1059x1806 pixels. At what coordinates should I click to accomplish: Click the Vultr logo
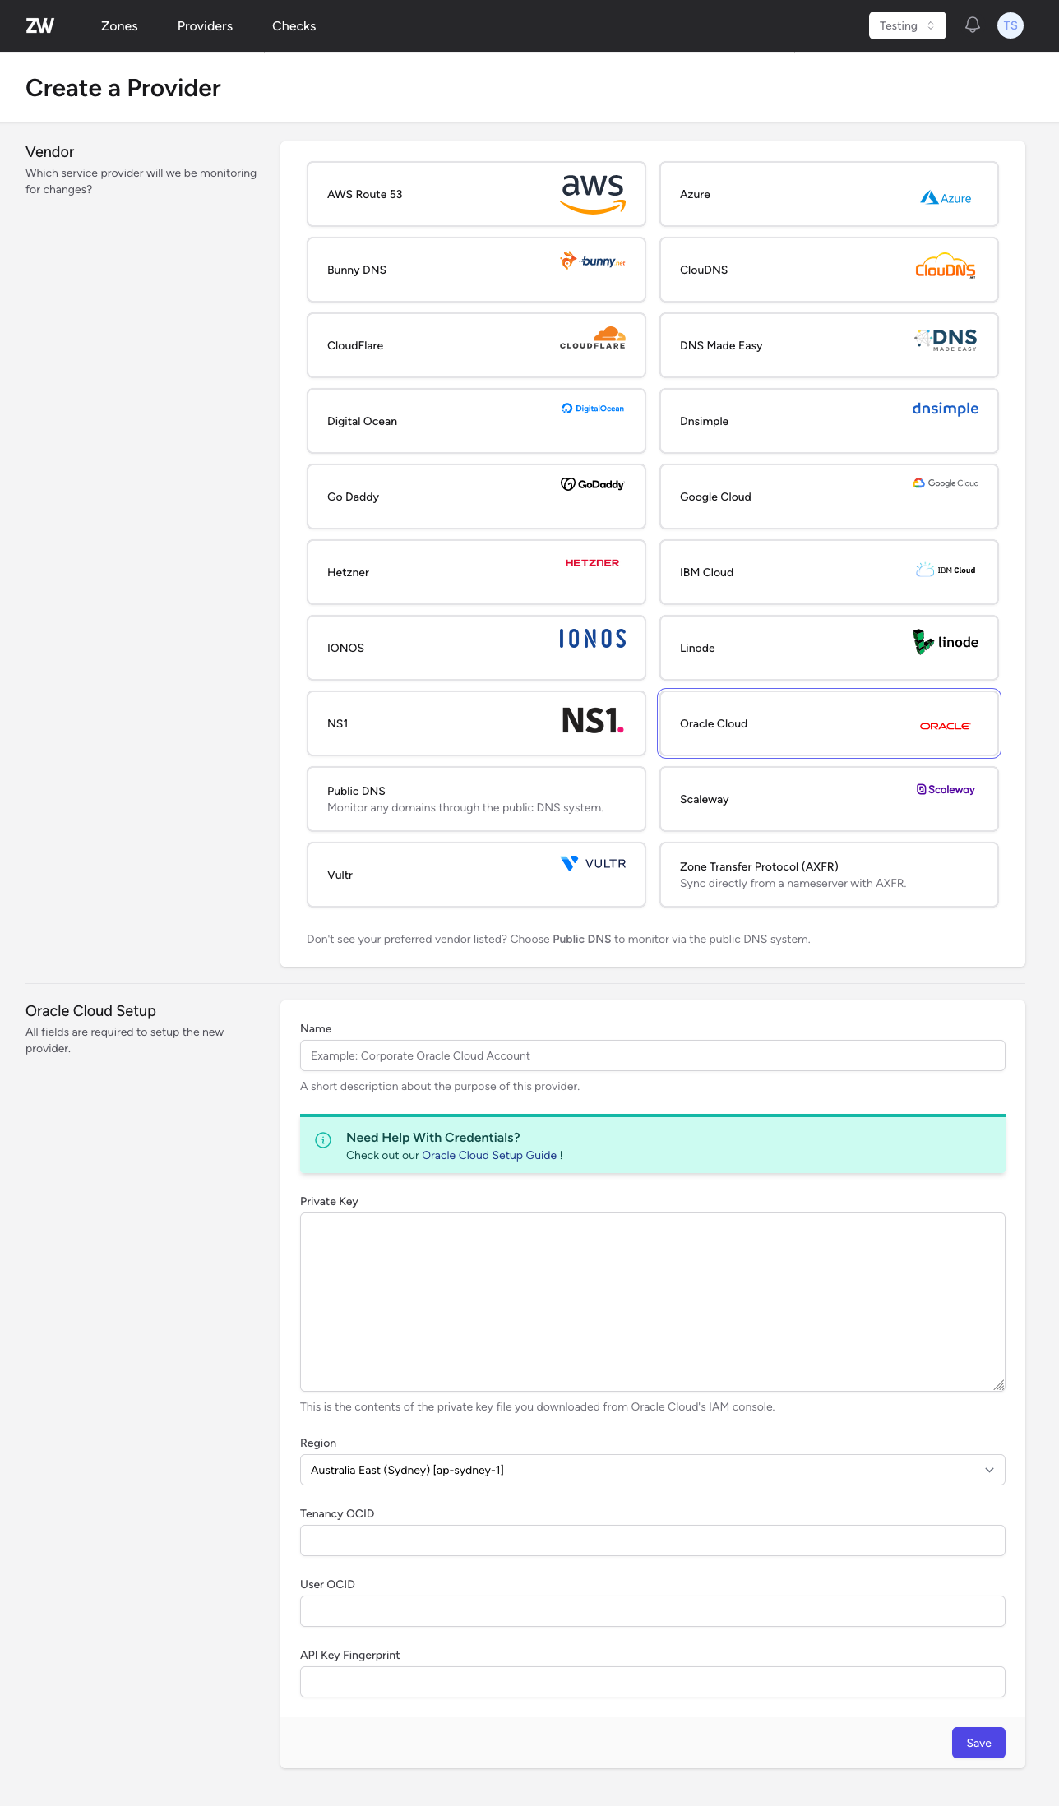coord(593,863)
